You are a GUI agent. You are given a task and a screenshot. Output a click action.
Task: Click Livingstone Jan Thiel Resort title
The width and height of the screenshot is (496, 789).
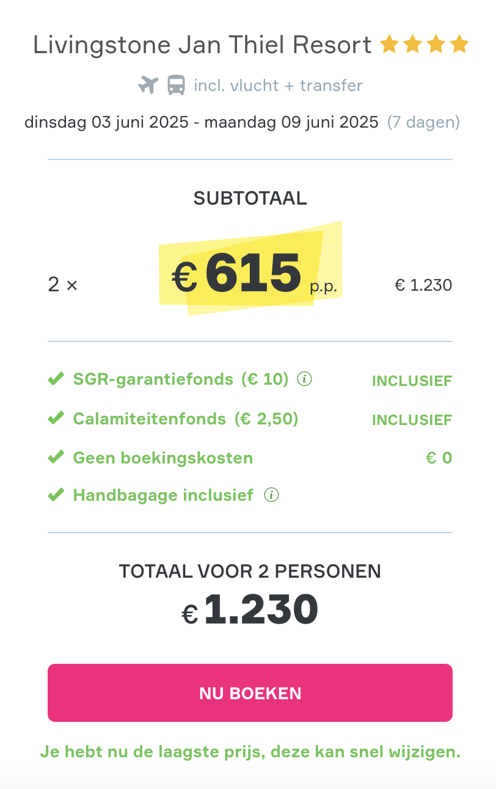click(x=202, y=45)
